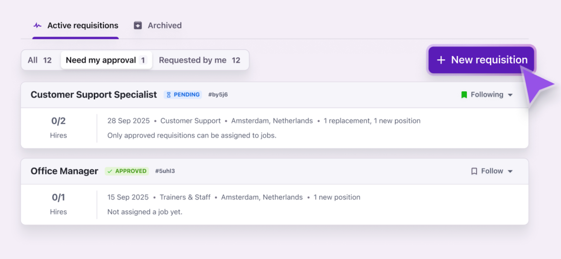Expand the Follow dropdown arrow on Office Manager
Viewport: 561px width, 259px height.
510,171
